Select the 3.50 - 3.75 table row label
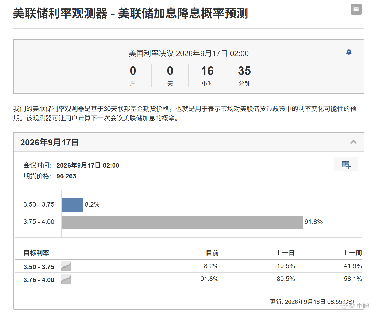The image size is (371, 312). 39,267
